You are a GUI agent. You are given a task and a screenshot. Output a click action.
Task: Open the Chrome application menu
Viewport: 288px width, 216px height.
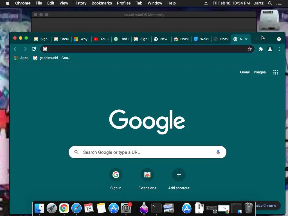pos(23,3)
